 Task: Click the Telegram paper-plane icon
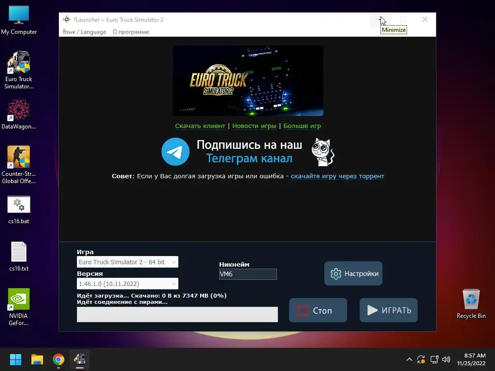175,152
